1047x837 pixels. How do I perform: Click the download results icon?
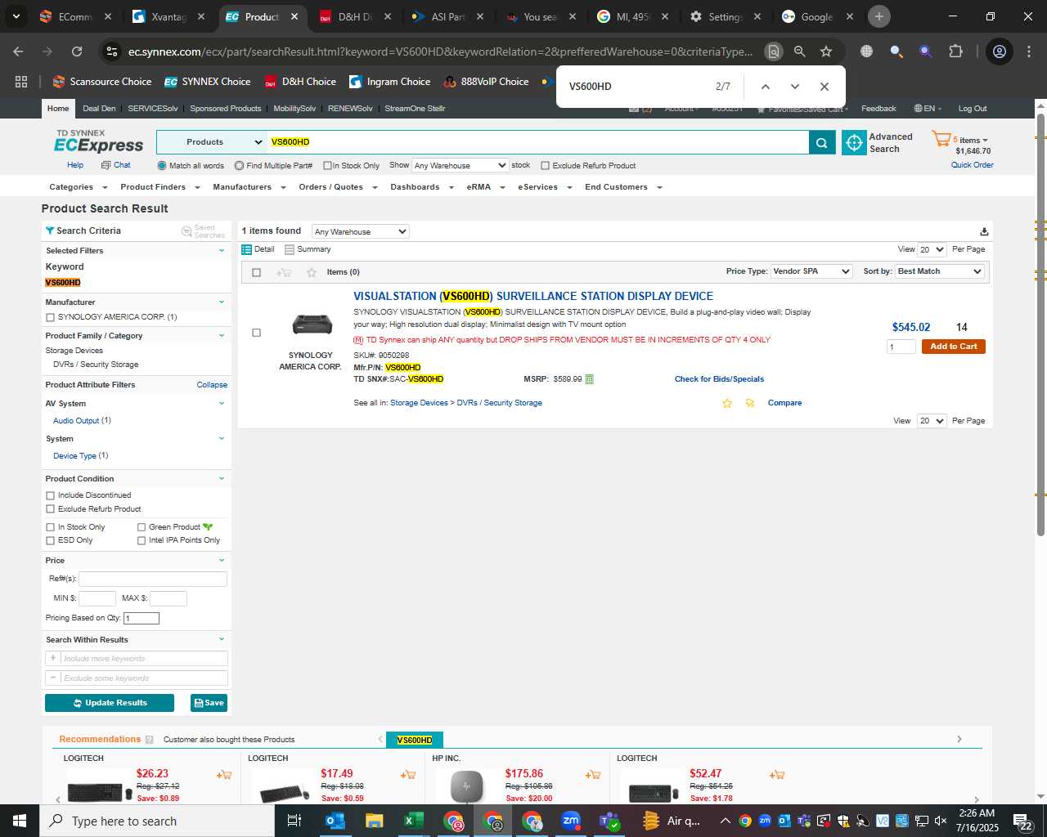click(984, 232)
